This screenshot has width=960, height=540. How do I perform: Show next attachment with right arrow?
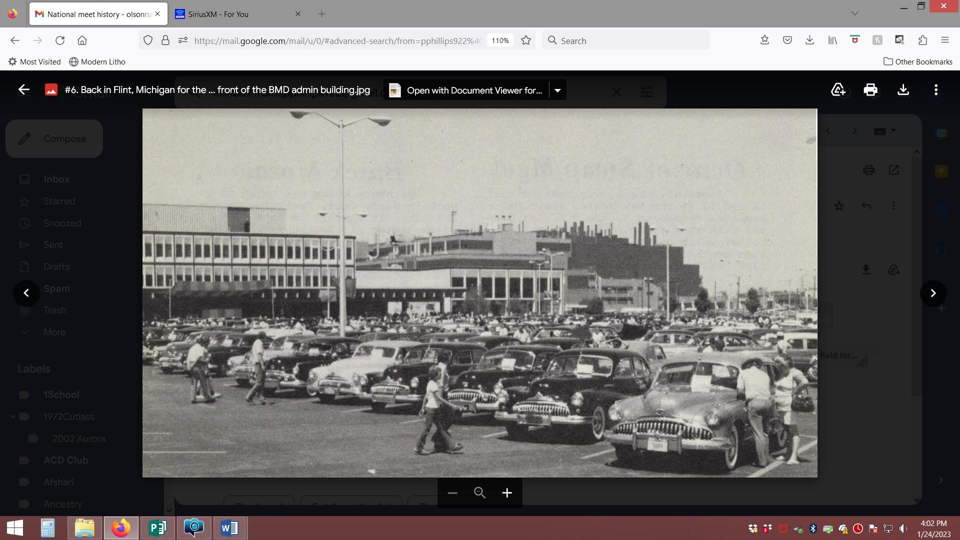(933, 293)
